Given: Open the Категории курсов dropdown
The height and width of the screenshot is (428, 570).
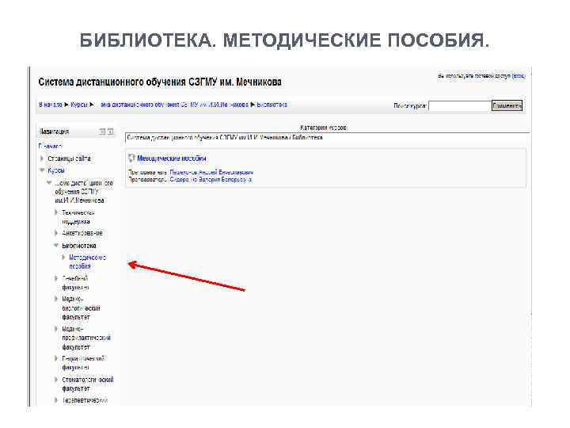Looking at the screenshot, I should click(327, 138).
